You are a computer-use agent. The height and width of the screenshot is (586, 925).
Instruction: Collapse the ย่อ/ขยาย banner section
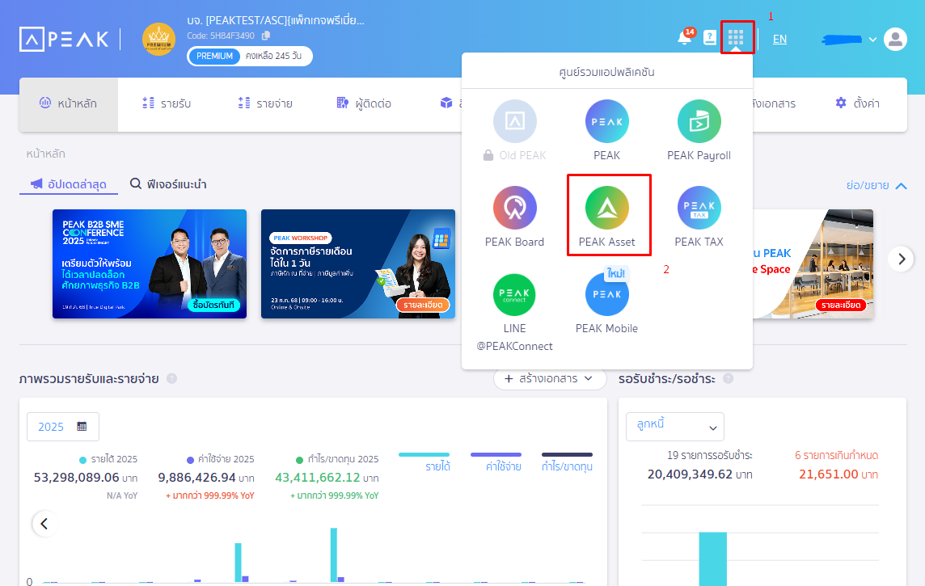[x=876, y=185]
